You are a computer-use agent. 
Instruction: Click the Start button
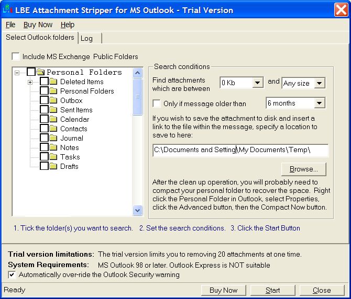pos(272,290)
